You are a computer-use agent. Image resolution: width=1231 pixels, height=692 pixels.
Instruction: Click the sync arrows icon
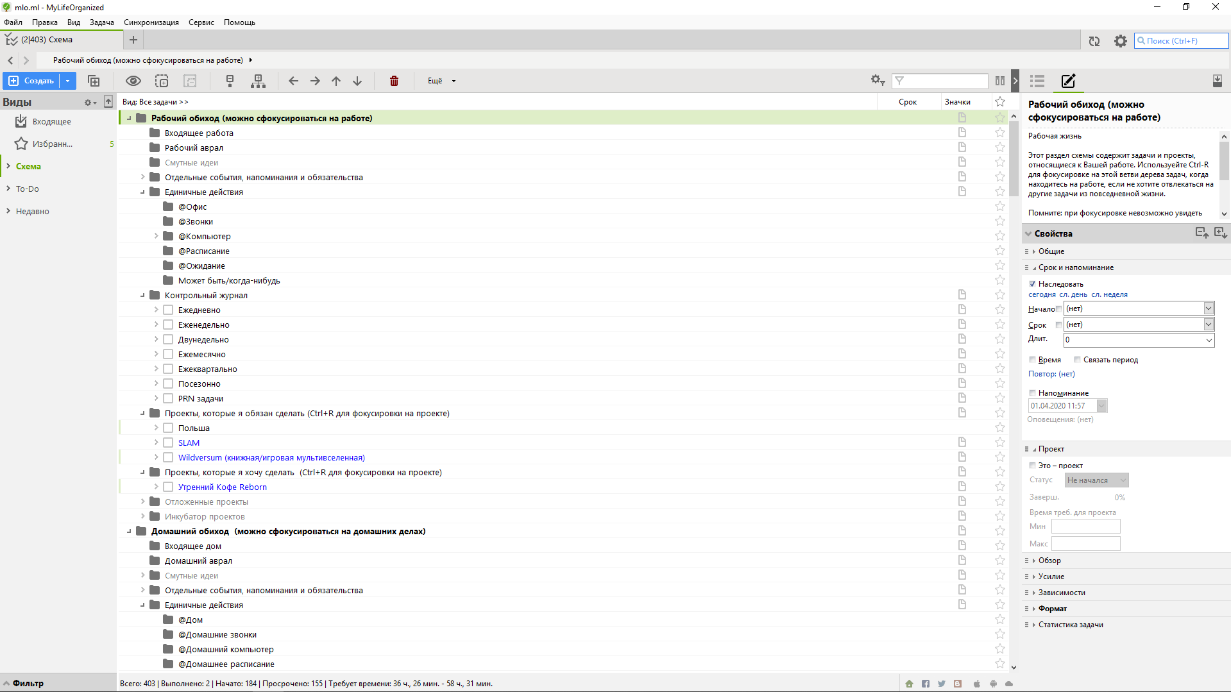click(1094, 41)
